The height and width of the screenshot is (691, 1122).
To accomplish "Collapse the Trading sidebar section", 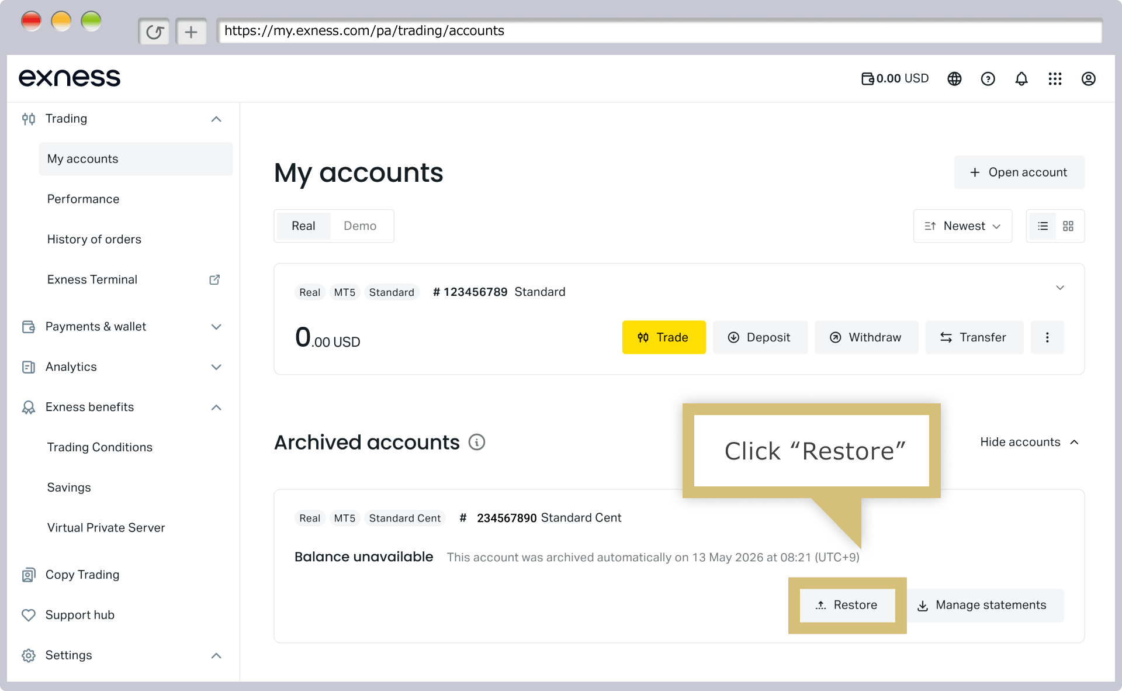I will 216,119.
